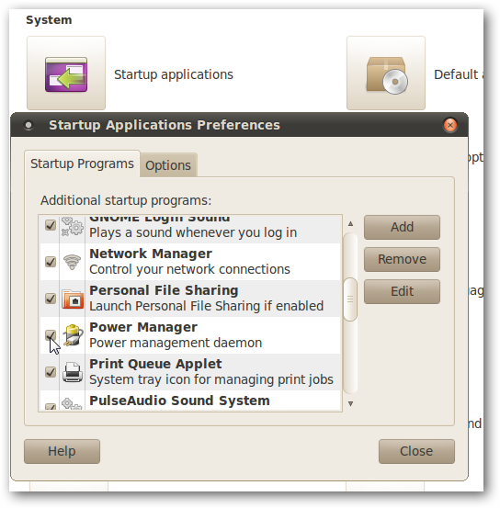The image size is (500, 508).
Task: Toggle the Personal File Sharing checkbox
Action: coord(51,299)
